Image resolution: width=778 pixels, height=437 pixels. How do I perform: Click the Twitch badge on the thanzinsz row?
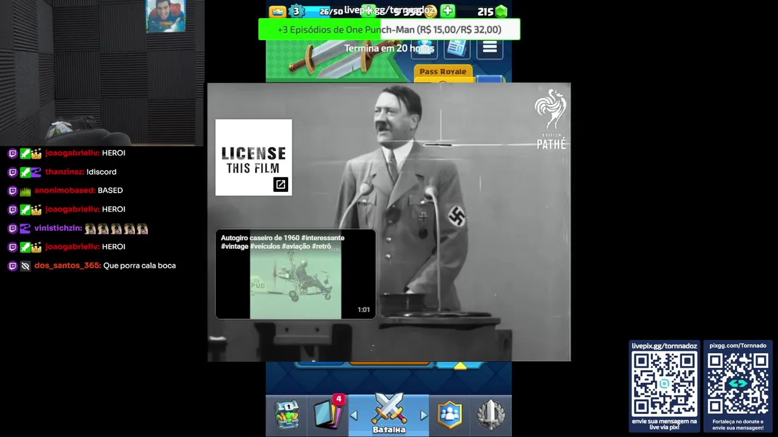(x=12, y=172)
